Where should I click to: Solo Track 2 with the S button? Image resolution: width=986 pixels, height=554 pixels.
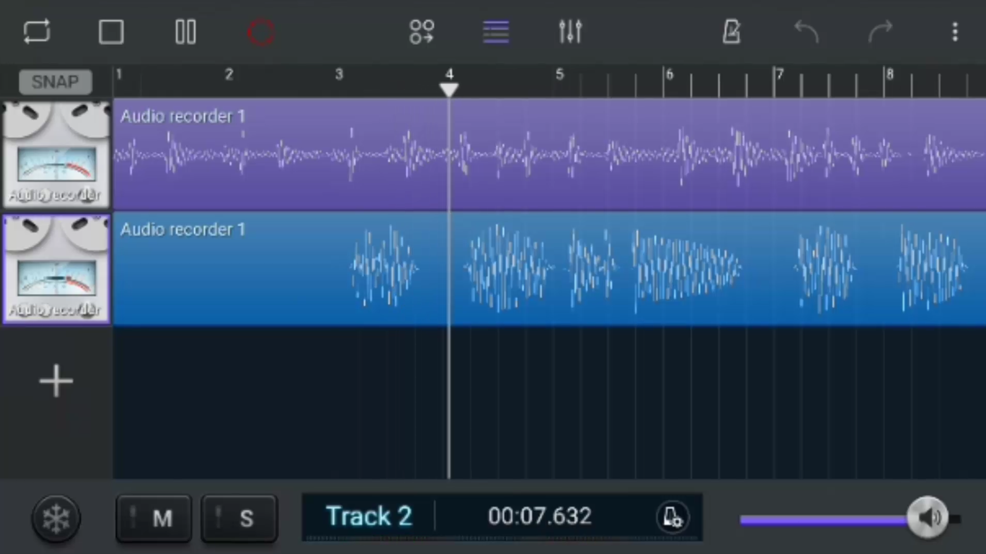239,519
